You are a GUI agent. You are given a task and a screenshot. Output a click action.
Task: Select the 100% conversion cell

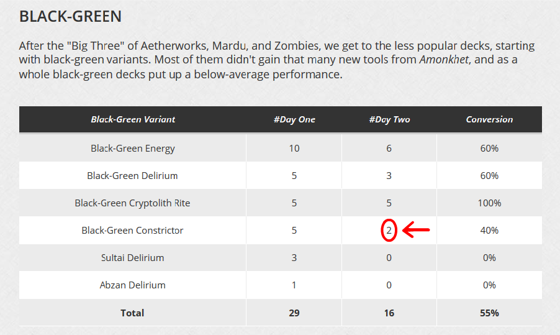pyautogui.click(x=489, y=203)
